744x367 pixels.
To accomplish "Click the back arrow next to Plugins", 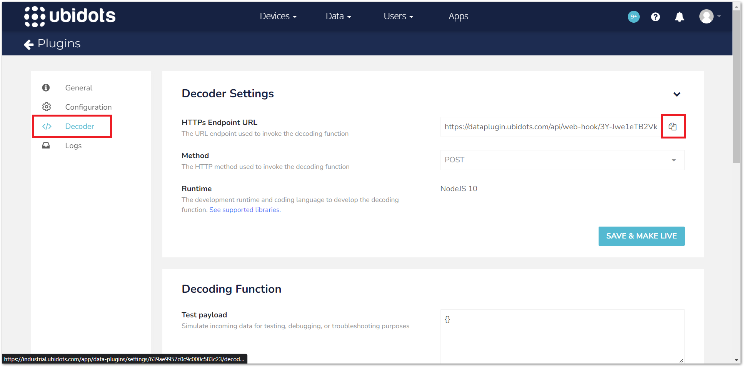I will click(x=28, y=45).
